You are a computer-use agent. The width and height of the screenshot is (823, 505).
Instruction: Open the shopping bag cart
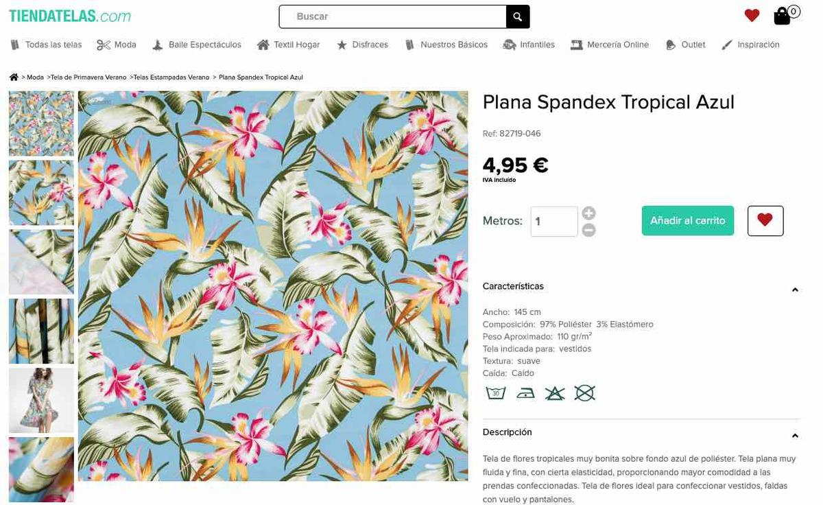(783, 16)
